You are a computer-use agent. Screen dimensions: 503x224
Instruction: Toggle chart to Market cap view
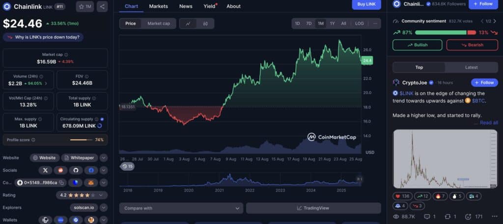pyautogui.click(x=159, y=24)
